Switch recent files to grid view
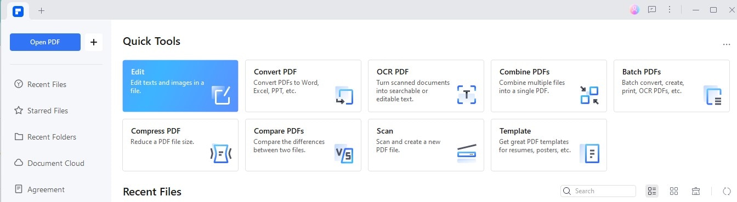737x202 pixels. click(674, 191)
